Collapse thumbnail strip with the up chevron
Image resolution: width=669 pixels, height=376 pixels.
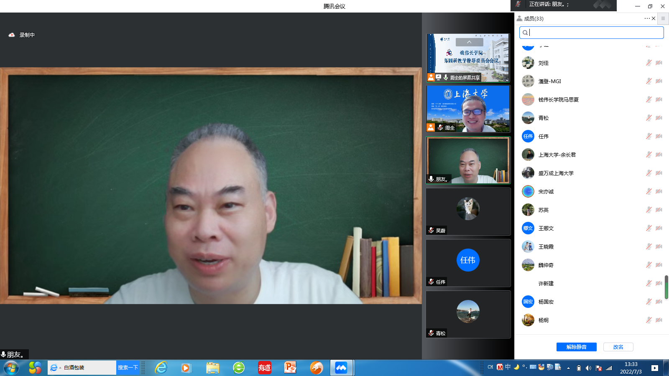point(469,42)
